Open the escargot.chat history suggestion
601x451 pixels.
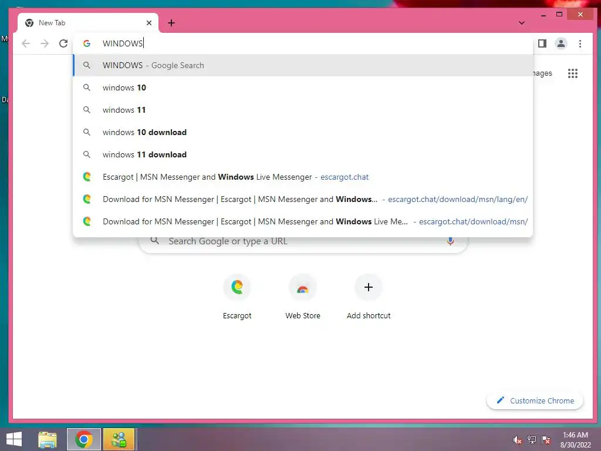pyautogui.click(x=303, y=177)
